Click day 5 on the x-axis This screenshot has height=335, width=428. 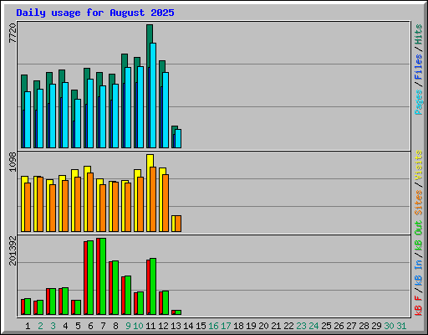click(78, 326)
